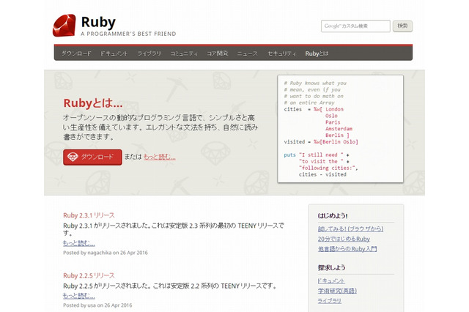
Task: Click the Ruby code sample box
Action: pyautogui.click(x=340, y=129)
